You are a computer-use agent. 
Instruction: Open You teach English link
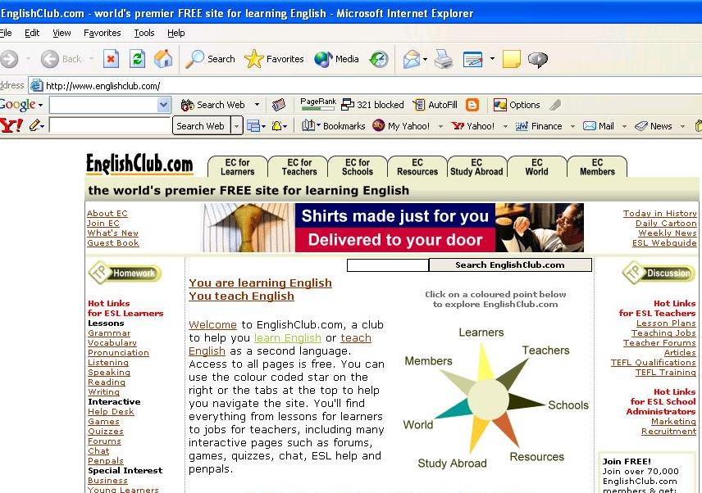tap(241, 296)
